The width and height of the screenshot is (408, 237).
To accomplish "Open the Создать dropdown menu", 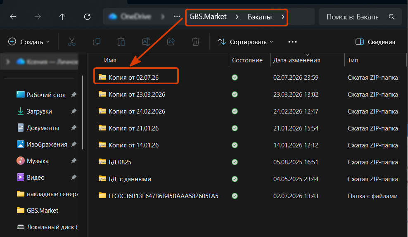I will (x=29, y=42).
